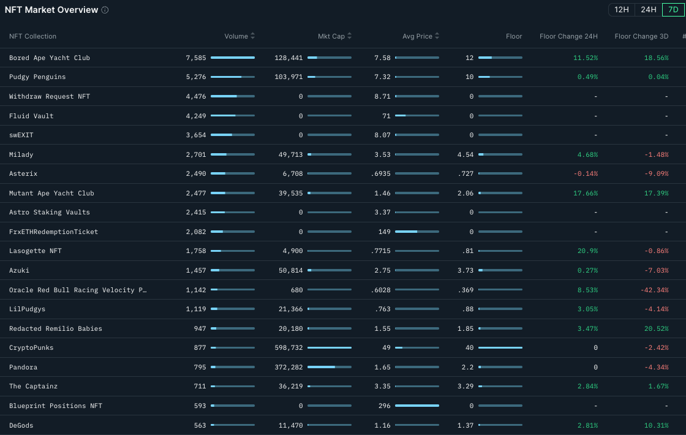Click Bored Ape 24H floor change 11.52%

point(586,58)
